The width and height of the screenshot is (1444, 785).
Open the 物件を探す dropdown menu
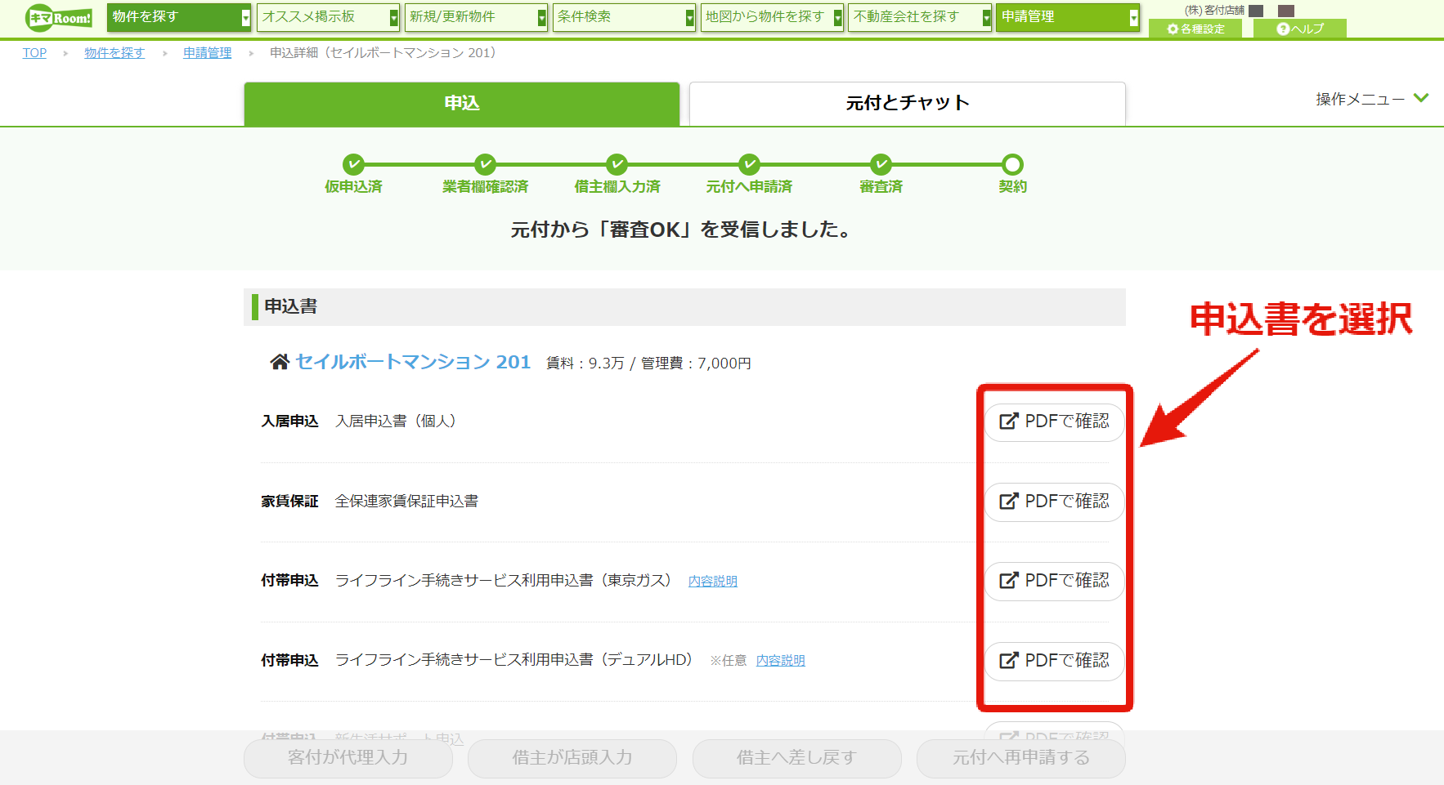[x=178, y=17]
